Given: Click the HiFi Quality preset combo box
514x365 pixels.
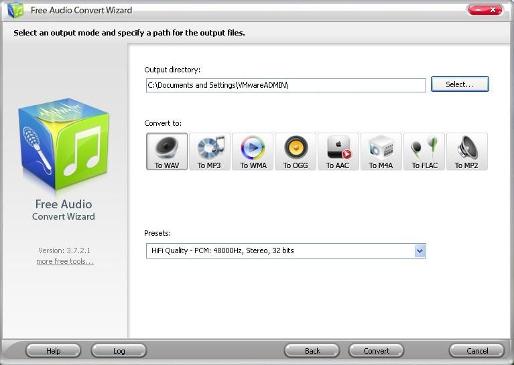Looking at the screenshot, I should tap(286, 251).
